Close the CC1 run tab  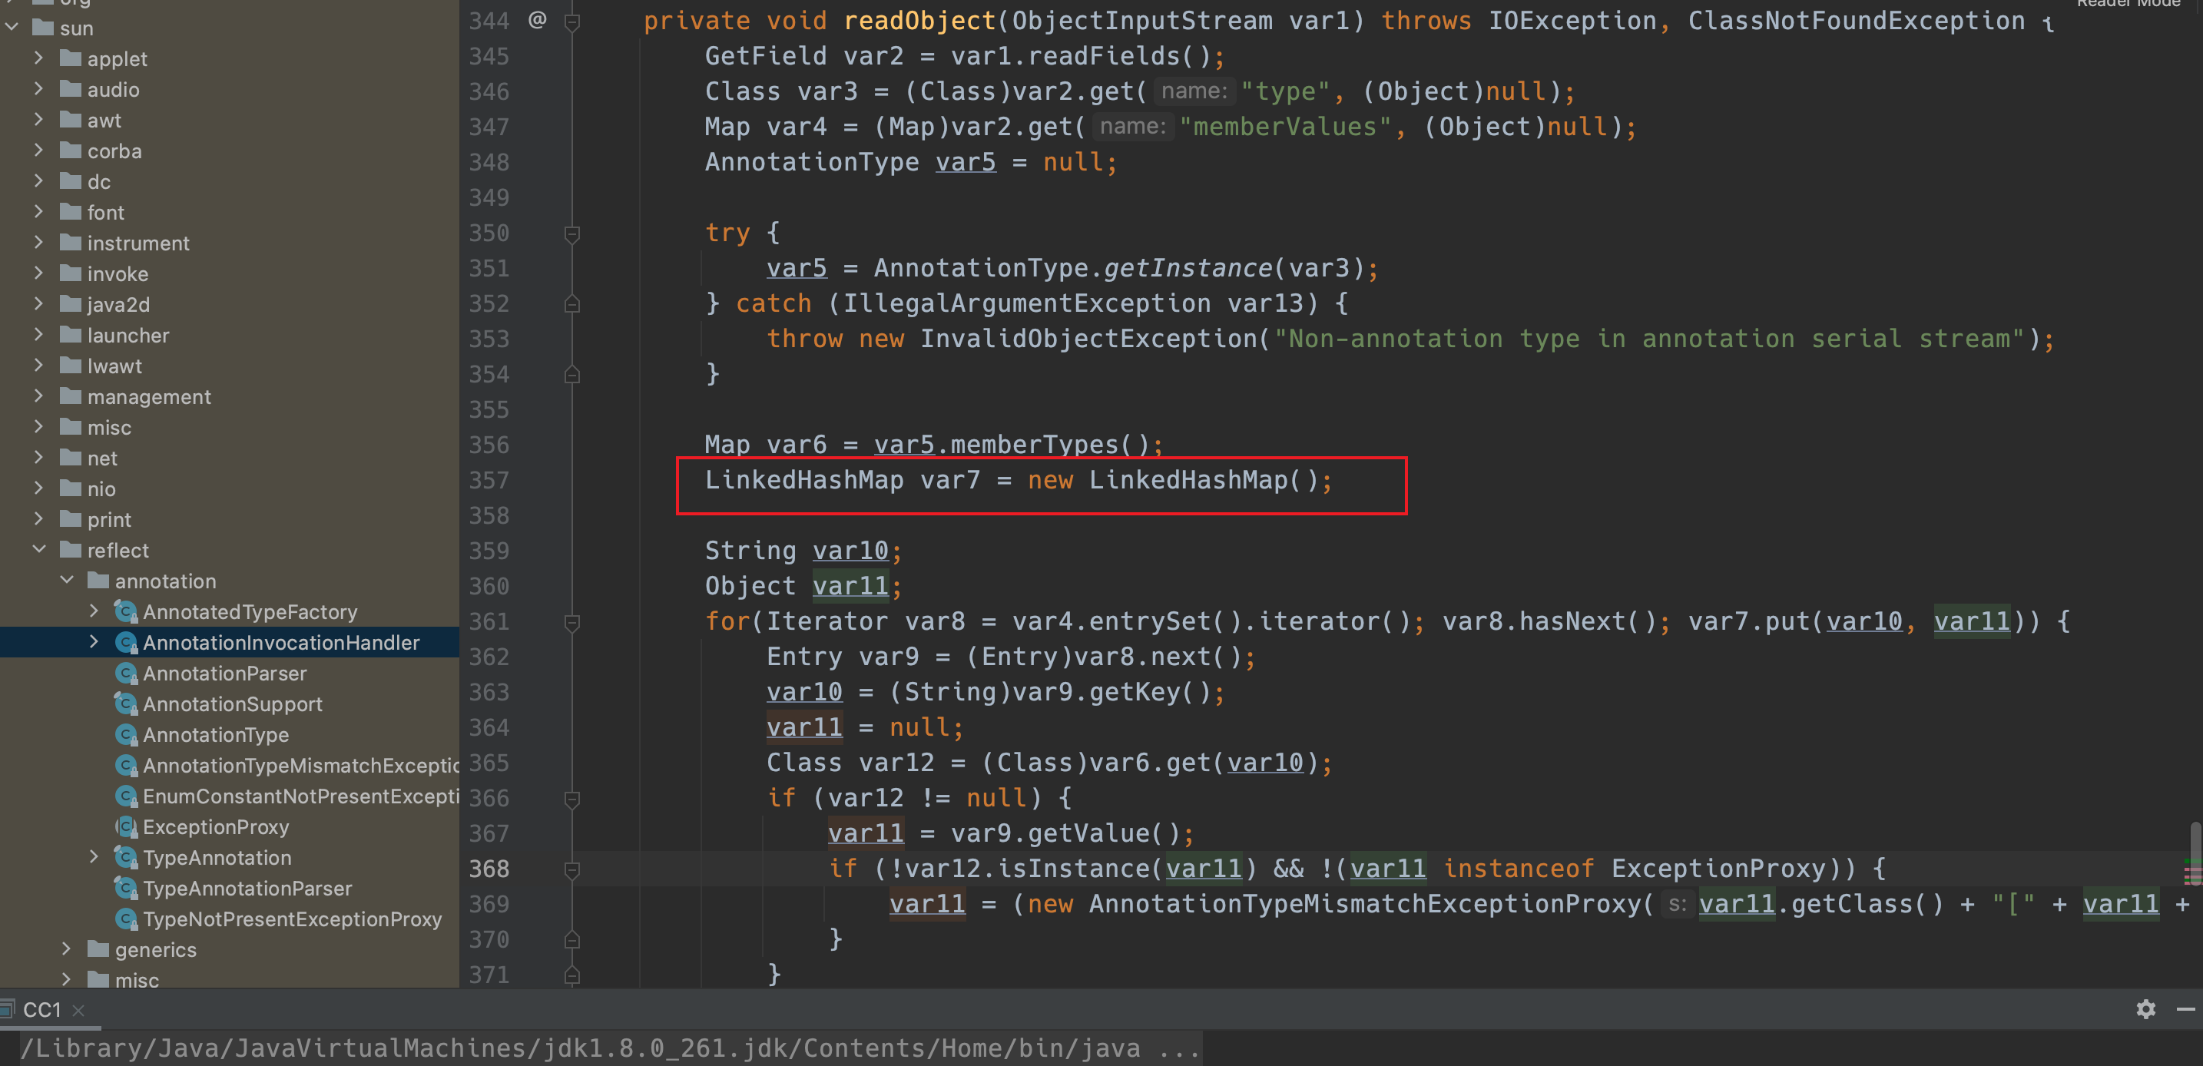click(78, 1011)
